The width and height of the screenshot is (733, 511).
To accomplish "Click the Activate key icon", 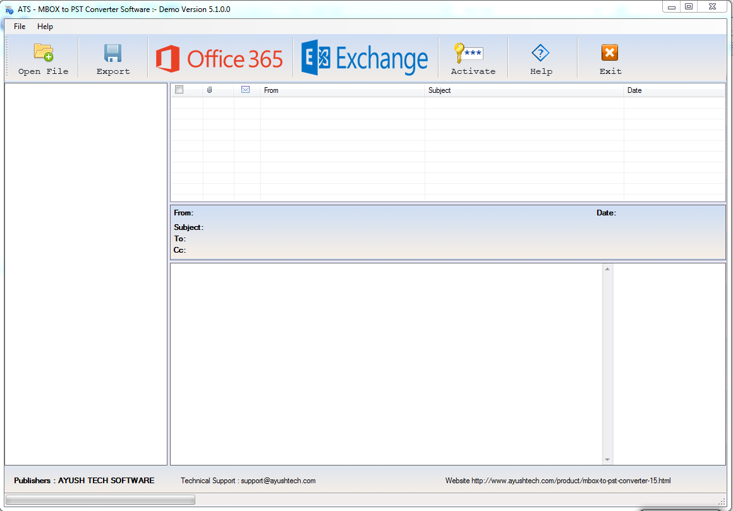I will click(x=468, y=53).
